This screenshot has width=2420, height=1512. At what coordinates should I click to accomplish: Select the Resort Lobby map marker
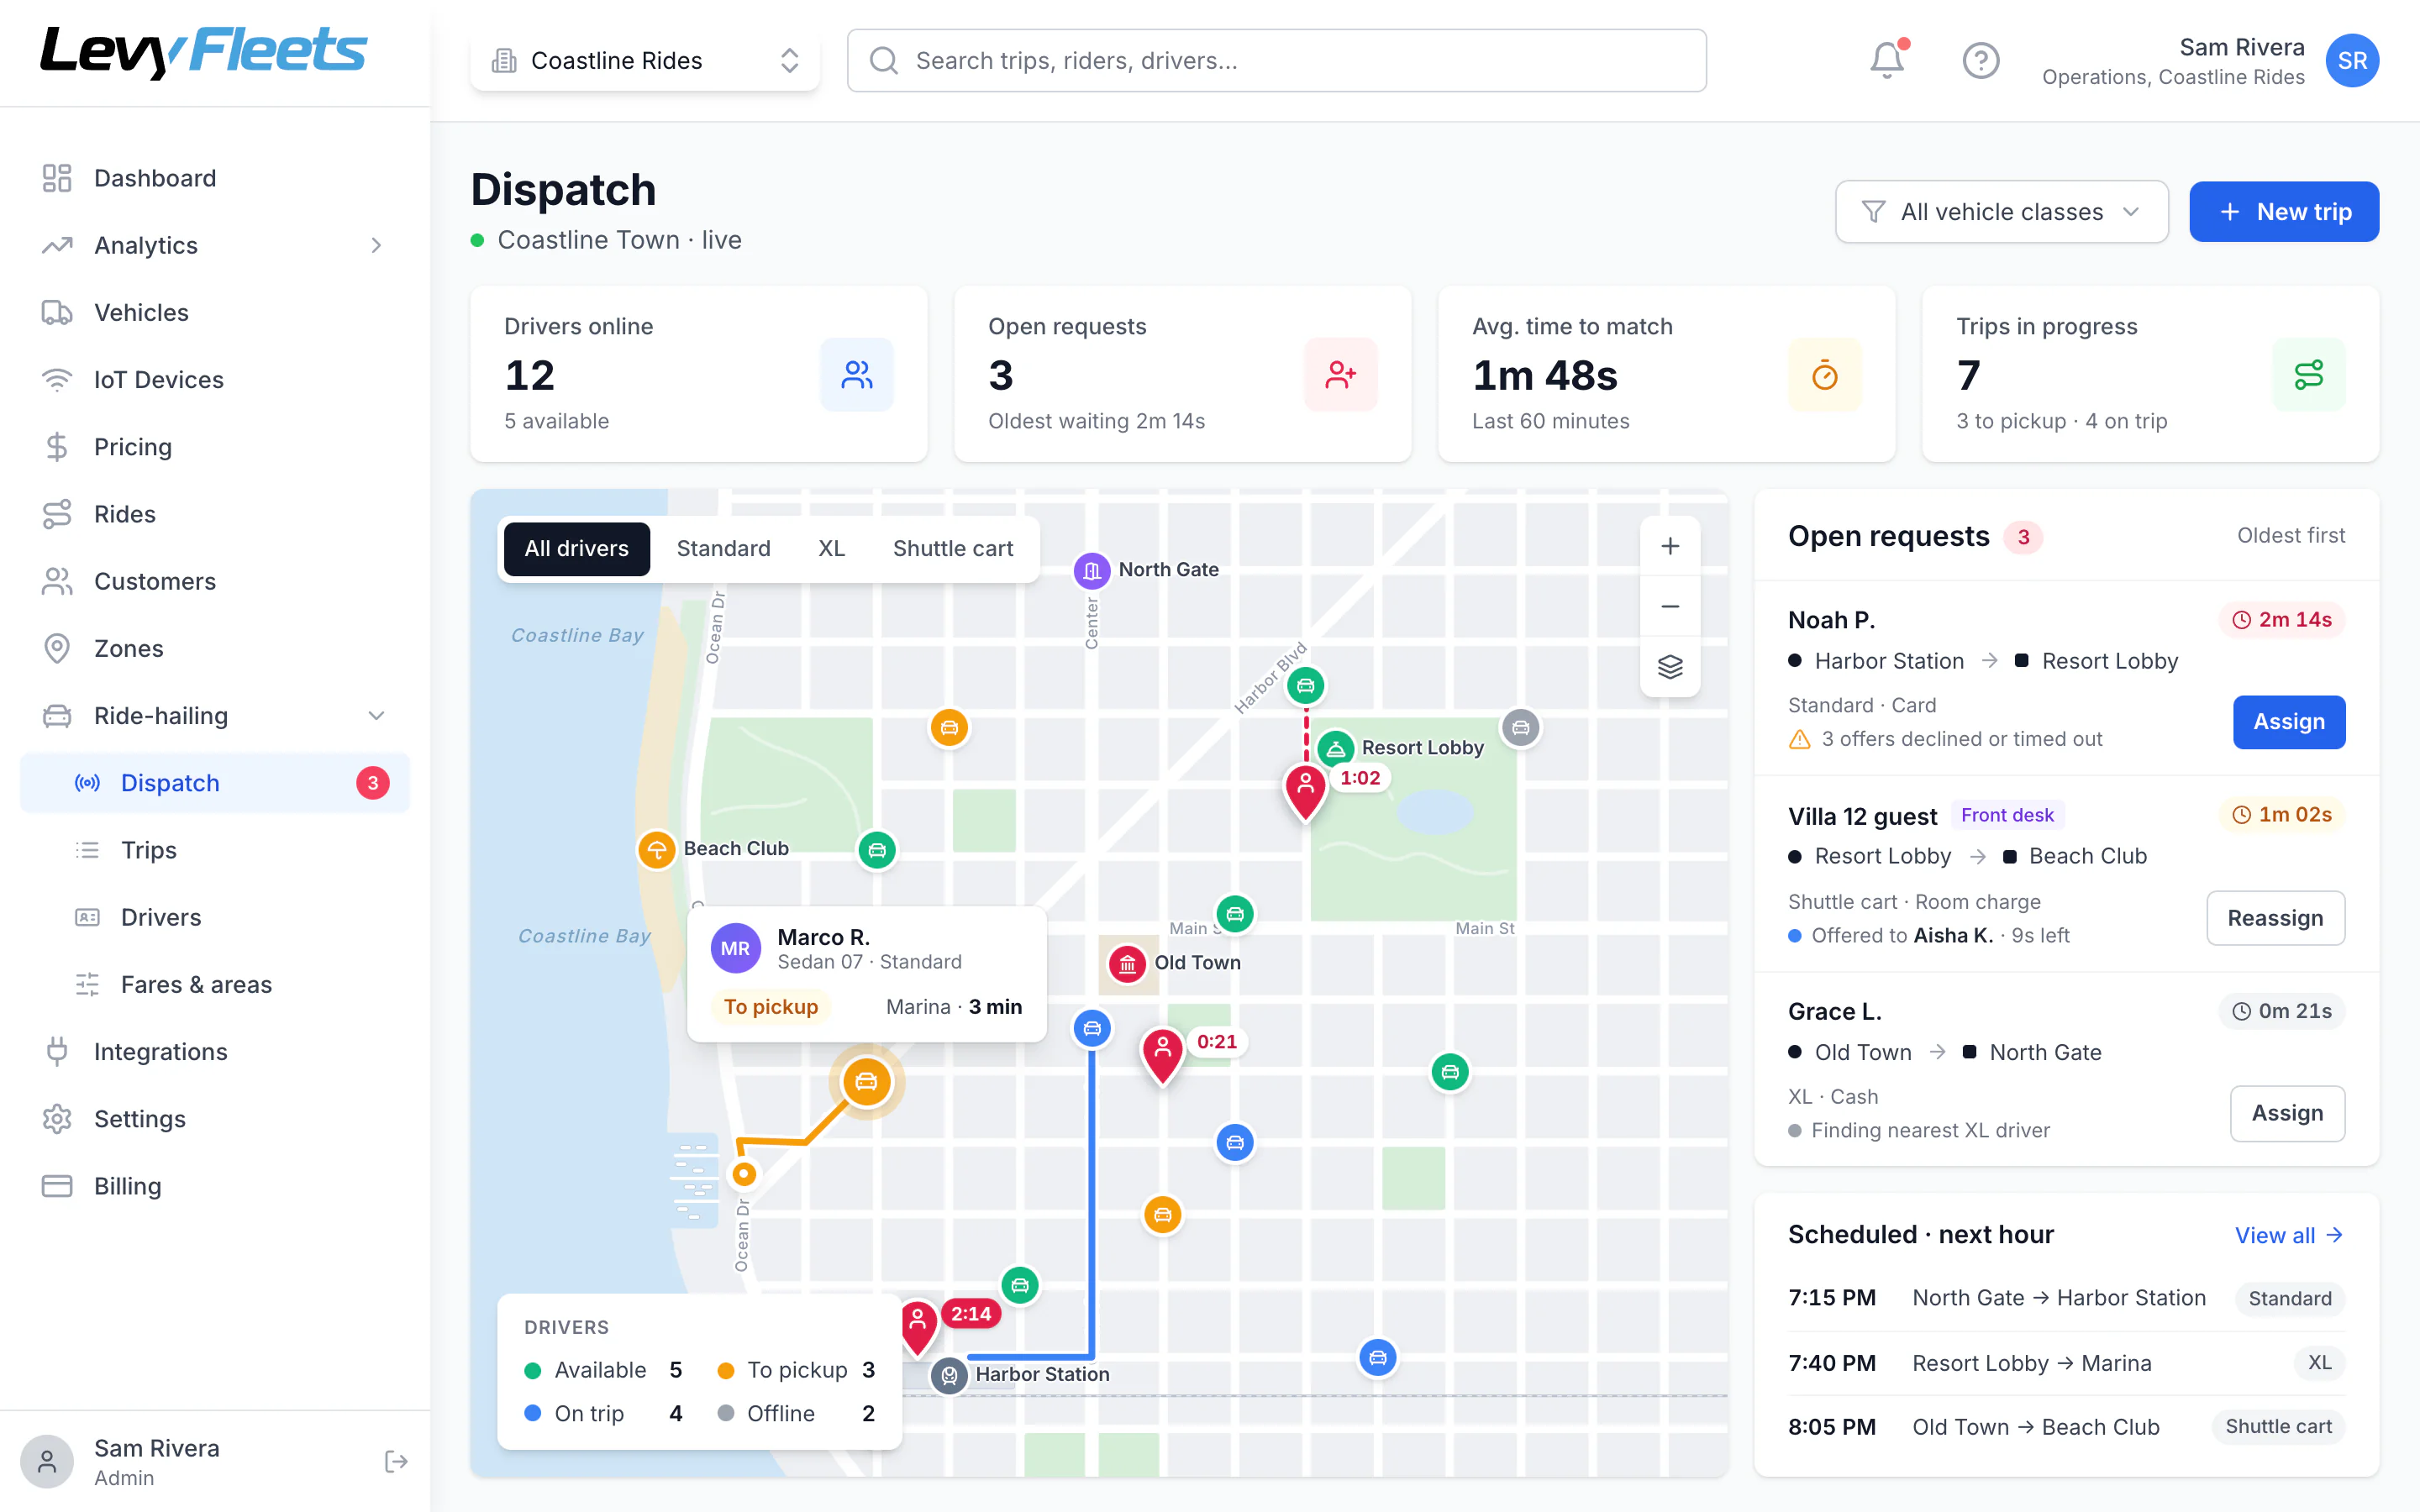[1335, 748]
